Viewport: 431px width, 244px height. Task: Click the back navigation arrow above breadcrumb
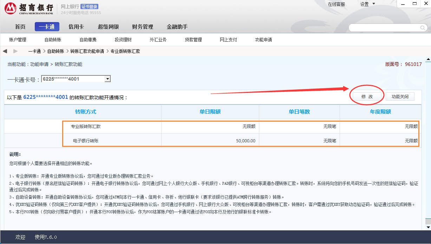(5, 51)
